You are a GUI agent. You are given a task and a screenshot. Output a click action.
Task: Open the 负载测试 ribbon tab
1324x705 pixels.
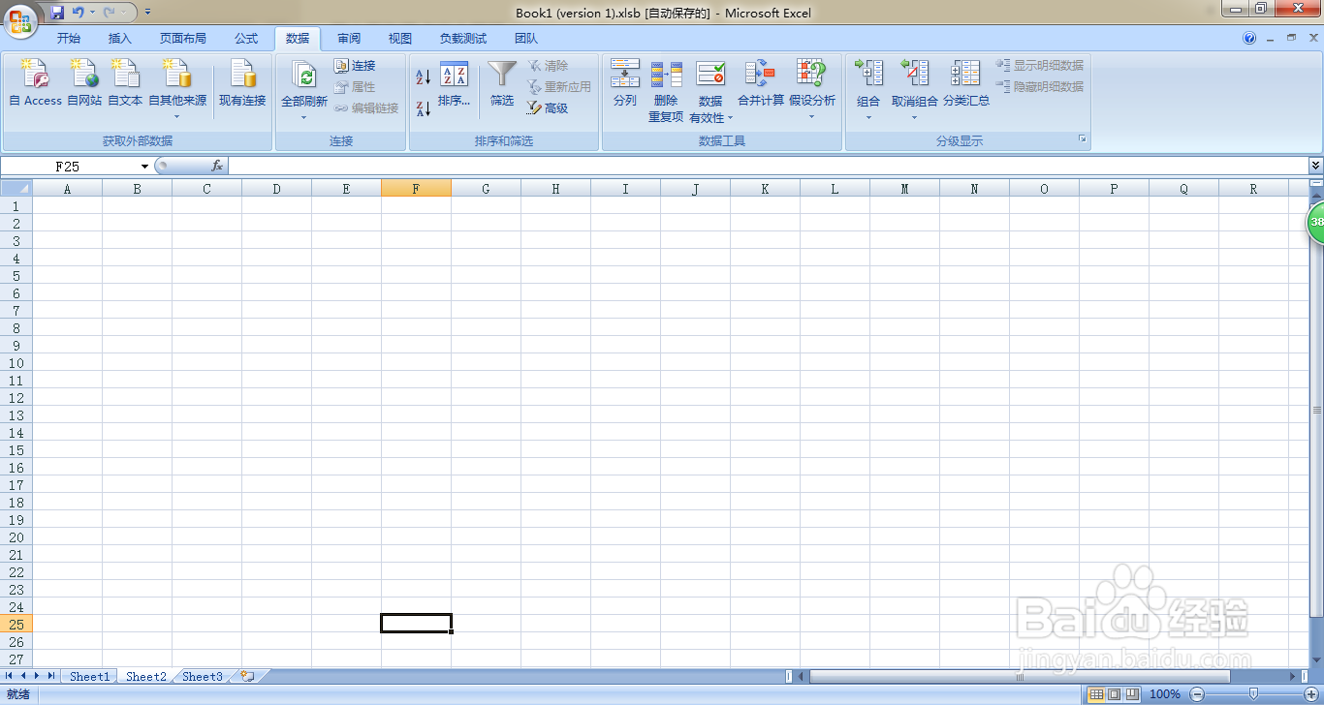(462, 39)
